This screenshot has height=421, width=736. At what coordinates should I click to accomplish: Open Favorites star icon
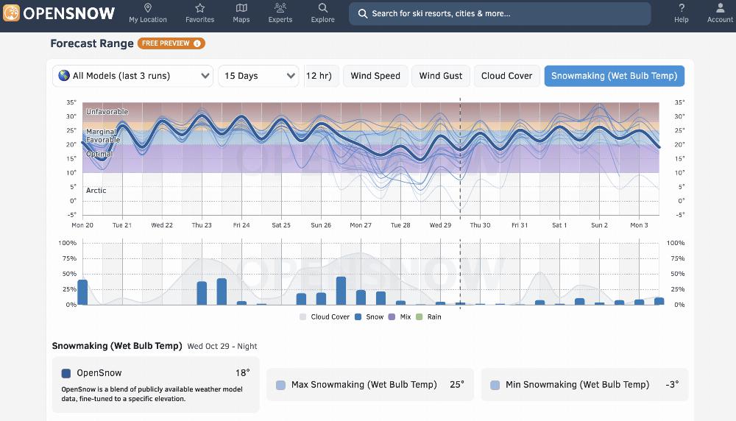199,8
